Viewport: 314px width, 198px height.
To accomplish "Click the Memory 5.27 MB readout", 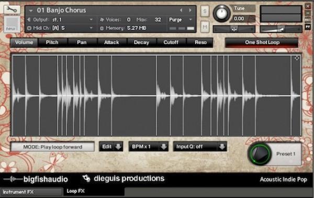I will click(137, 28).
